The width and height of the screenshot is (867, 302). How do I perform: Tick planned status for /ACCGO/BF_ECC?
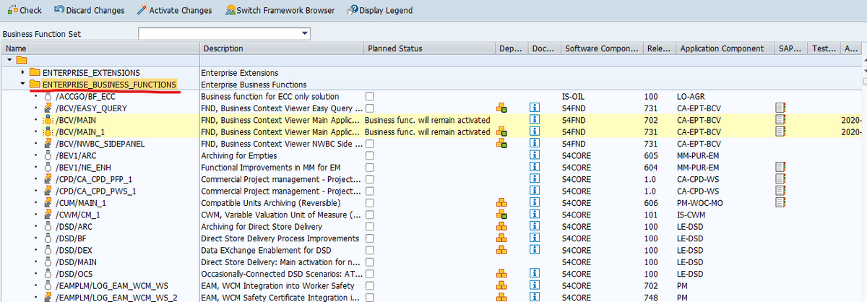(369, 97)
